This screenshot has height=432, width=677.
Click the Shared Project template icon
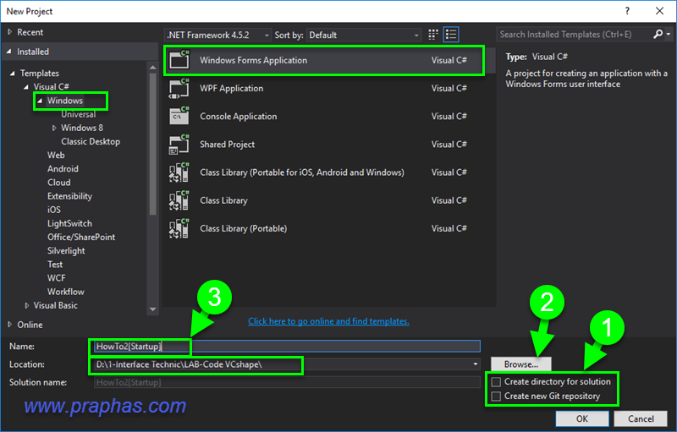click(x=179, y=145)
